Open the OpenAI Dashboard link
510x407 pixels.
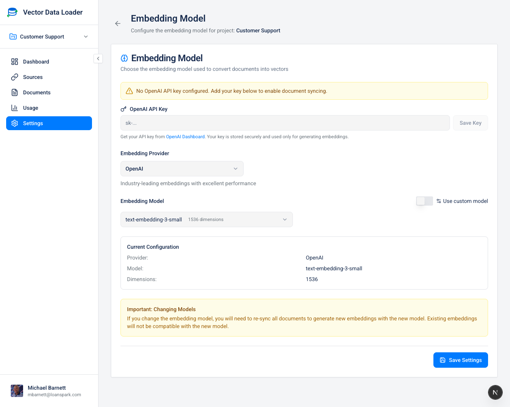point(185,136)
